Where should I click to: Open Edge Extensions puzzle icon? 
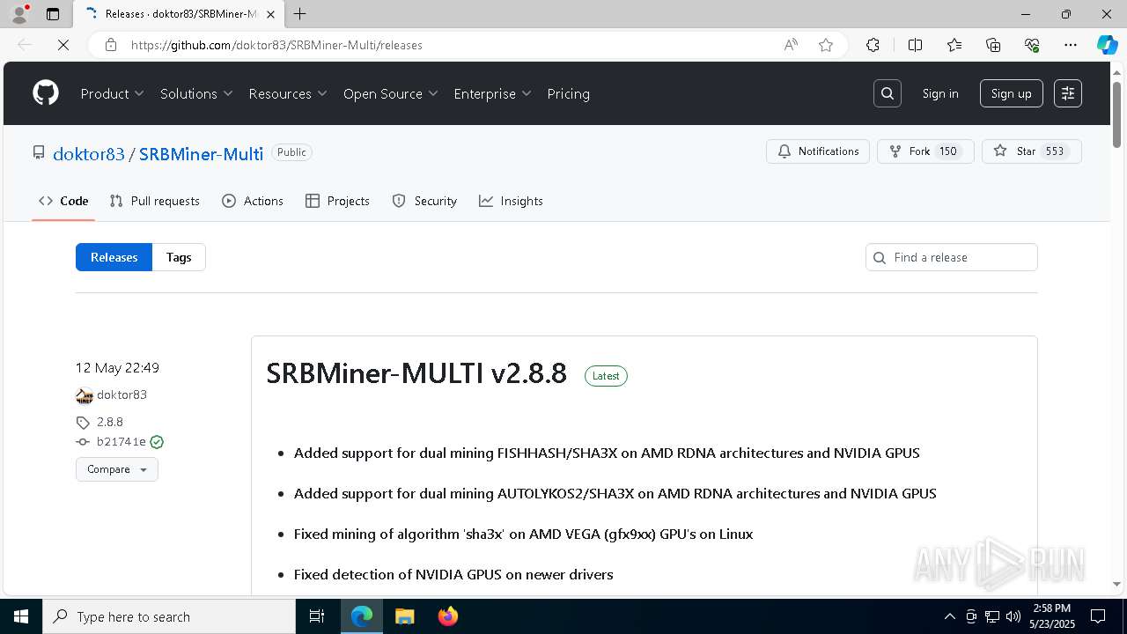[873, 45]
